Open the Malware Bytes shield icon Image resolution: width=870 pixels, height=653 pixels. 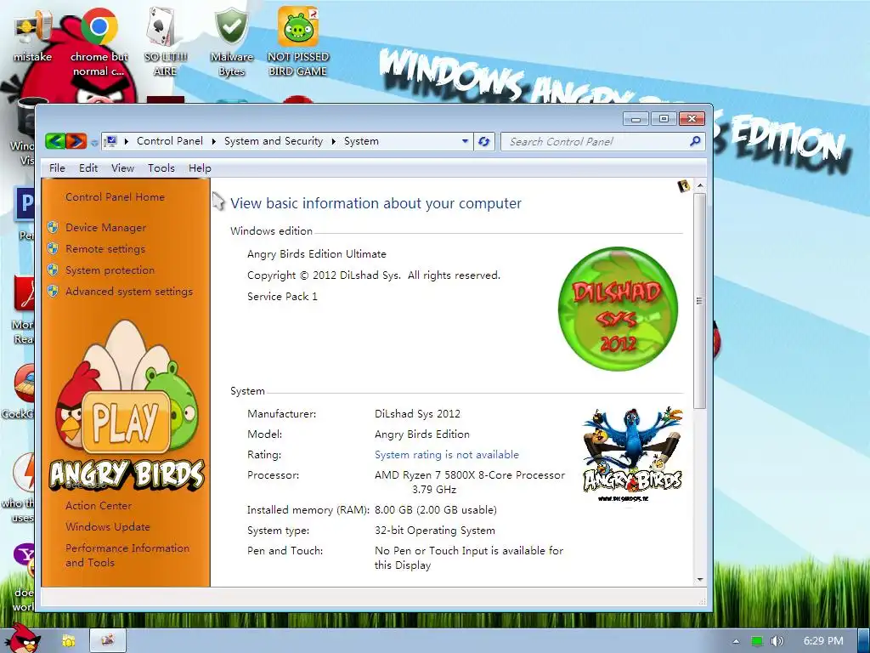pos(231,42)
